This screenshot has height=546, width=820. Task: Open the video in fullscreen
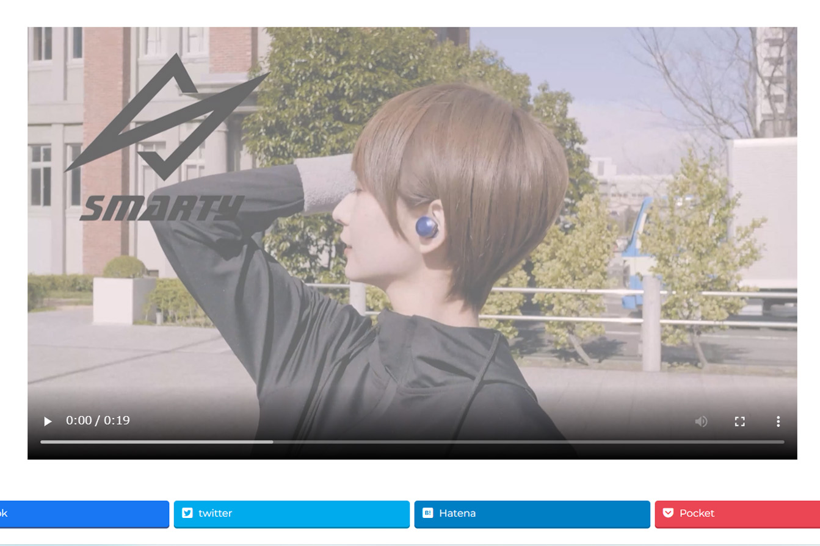click(739, 421)
